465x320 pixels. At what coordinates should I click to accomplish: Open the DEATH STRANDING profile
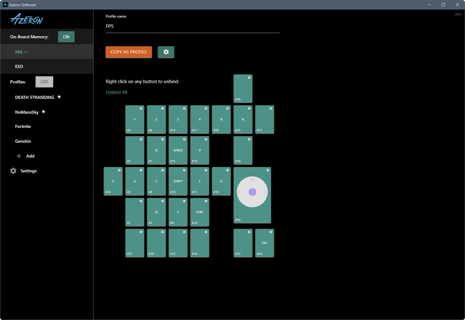pos(35,97)
